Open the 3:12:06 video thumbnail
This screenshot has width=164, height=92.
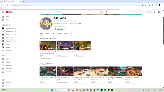tap(134, 71)
